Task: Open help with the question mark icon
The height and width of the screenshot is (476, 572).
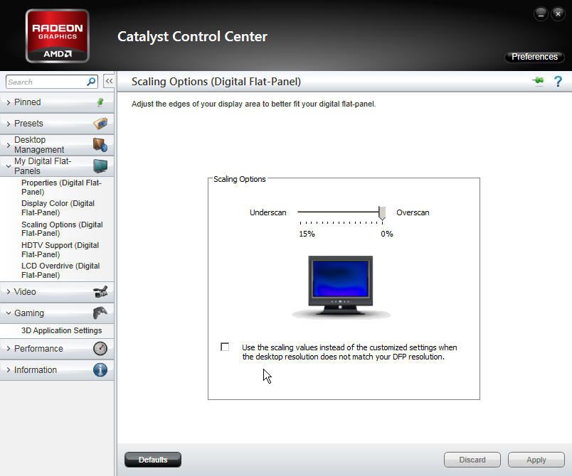Action: (x=558, y=81)
